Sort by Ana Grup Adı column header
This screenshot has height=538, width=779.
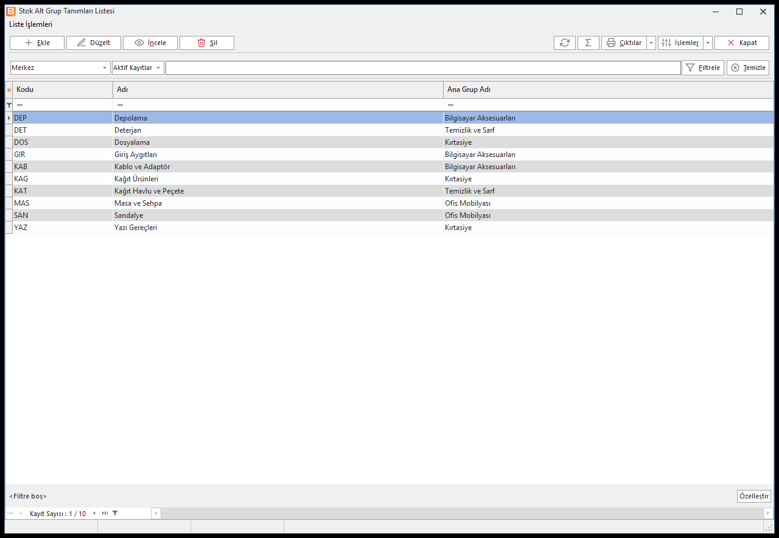[x=609, y=89]
